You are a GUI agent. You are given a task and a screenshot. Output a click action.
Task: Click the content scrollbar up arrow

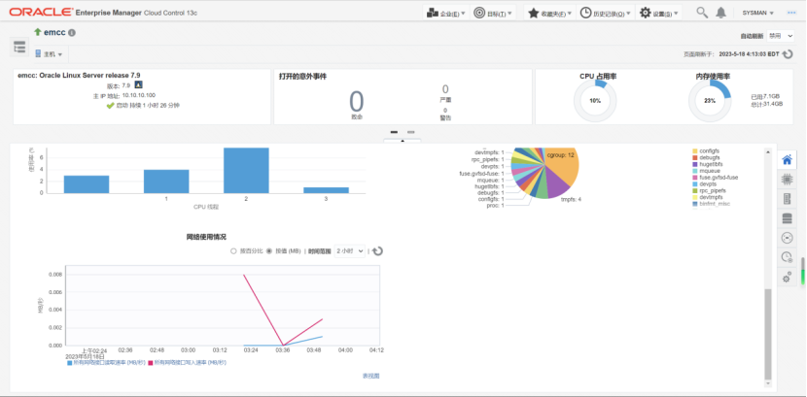[x=768, y=152]
